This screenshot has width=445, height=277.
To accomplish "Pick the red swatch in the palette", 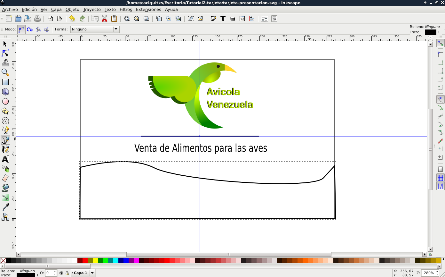I will coord(85,261).
